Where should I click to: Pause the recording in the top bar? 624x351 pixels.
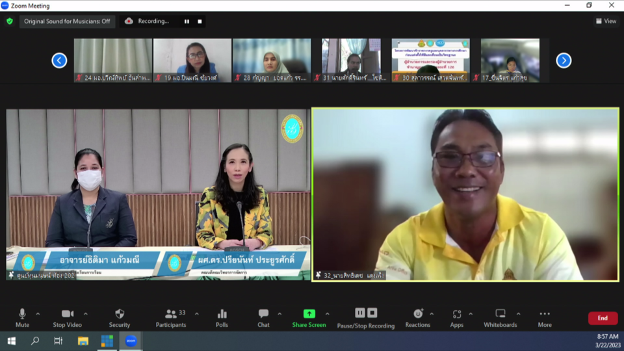(x=187, y=21)
